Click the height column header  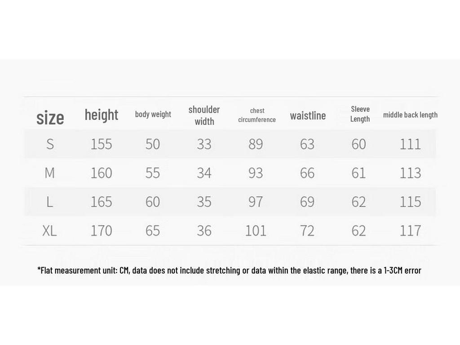[x=102, y=115]
